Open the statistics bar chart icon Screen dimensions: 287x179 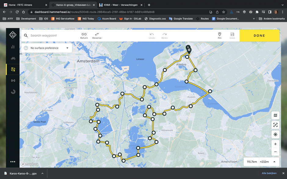[13, 47]
